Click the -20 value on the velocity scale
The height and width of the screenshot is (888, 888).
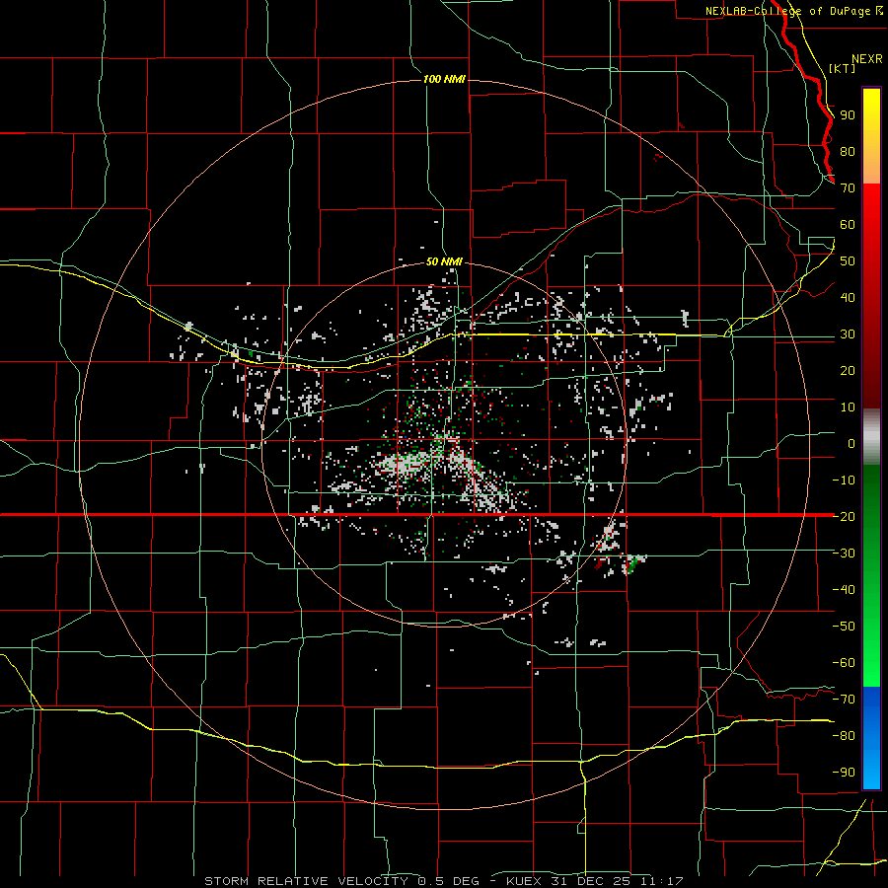[844, 516]
